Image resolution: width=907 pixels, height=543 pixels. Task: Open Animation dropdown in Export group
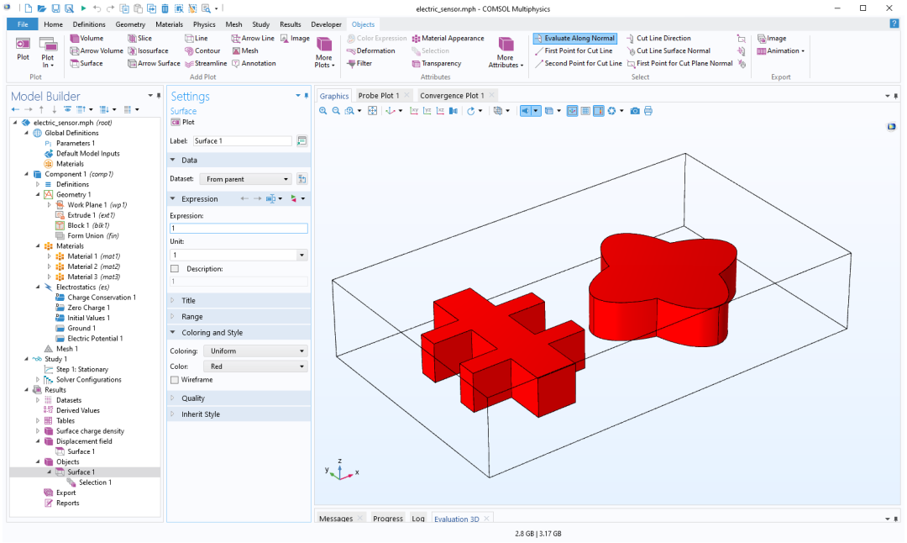(780, 51)
